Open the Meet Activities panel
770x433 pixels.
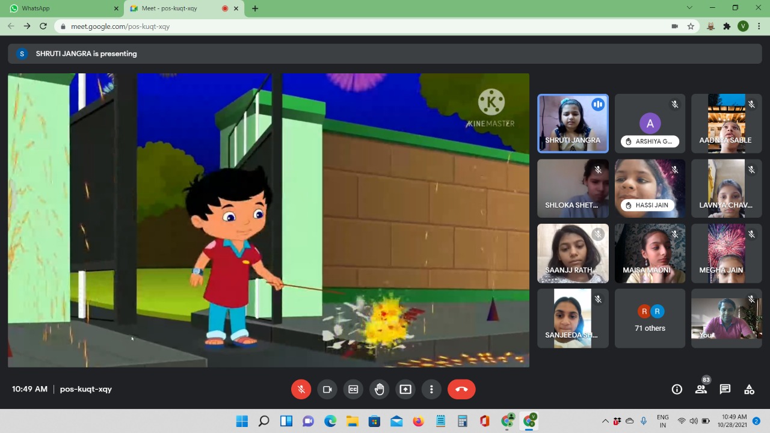pyautogui.click(x=749, y=389)
